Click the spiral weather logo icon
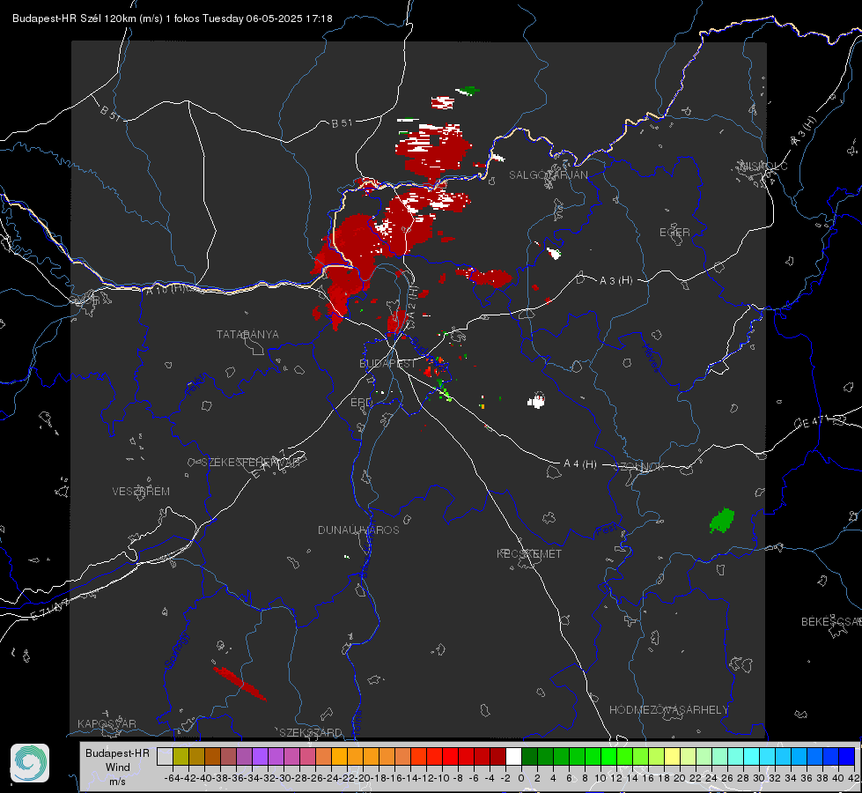 [30, 763]
